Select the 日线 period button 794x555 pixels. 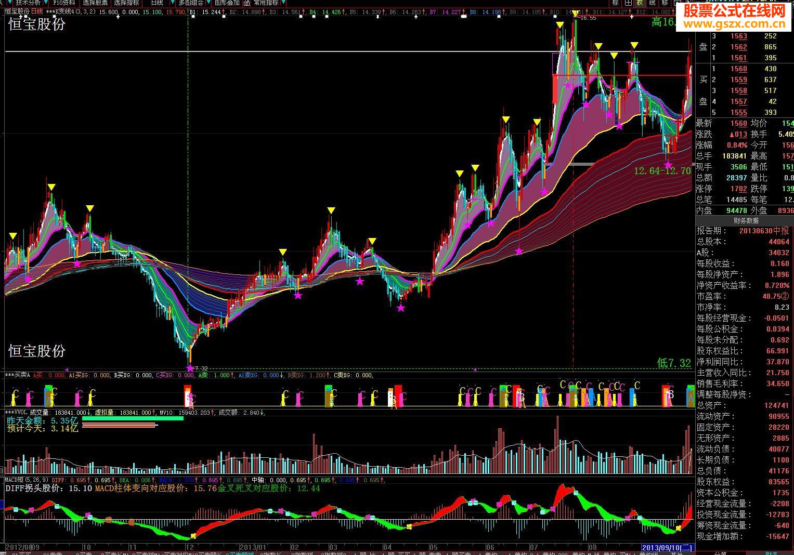click(157, 3)
